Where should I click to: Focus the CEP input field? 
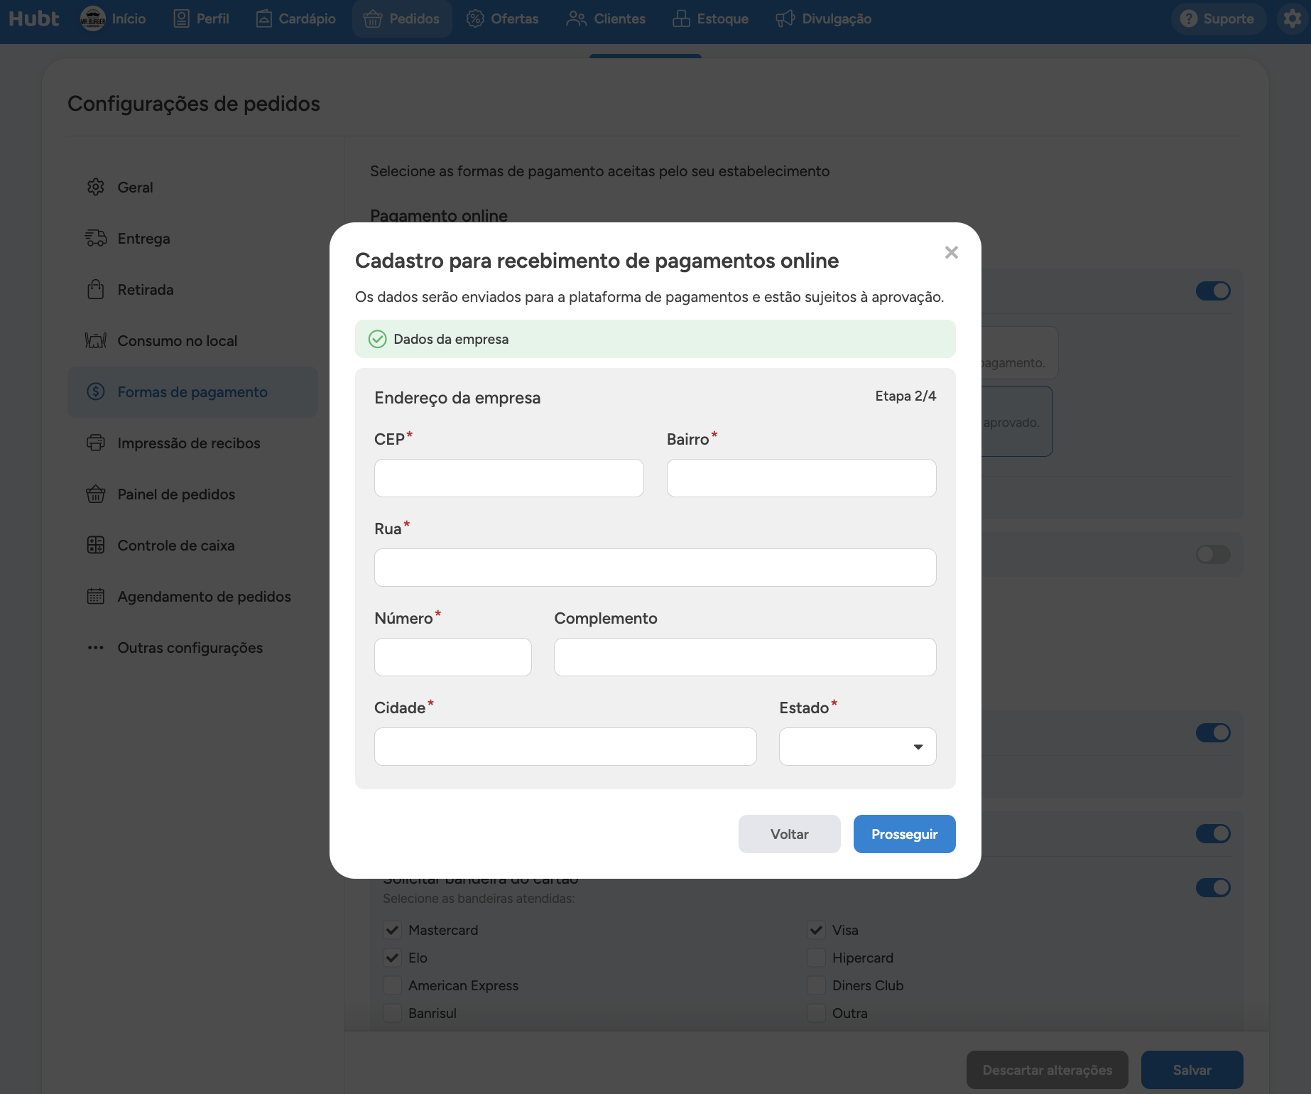(508, 478)
